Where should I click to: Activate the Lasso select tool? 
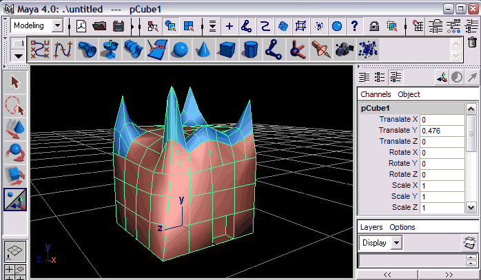point(15,107)
